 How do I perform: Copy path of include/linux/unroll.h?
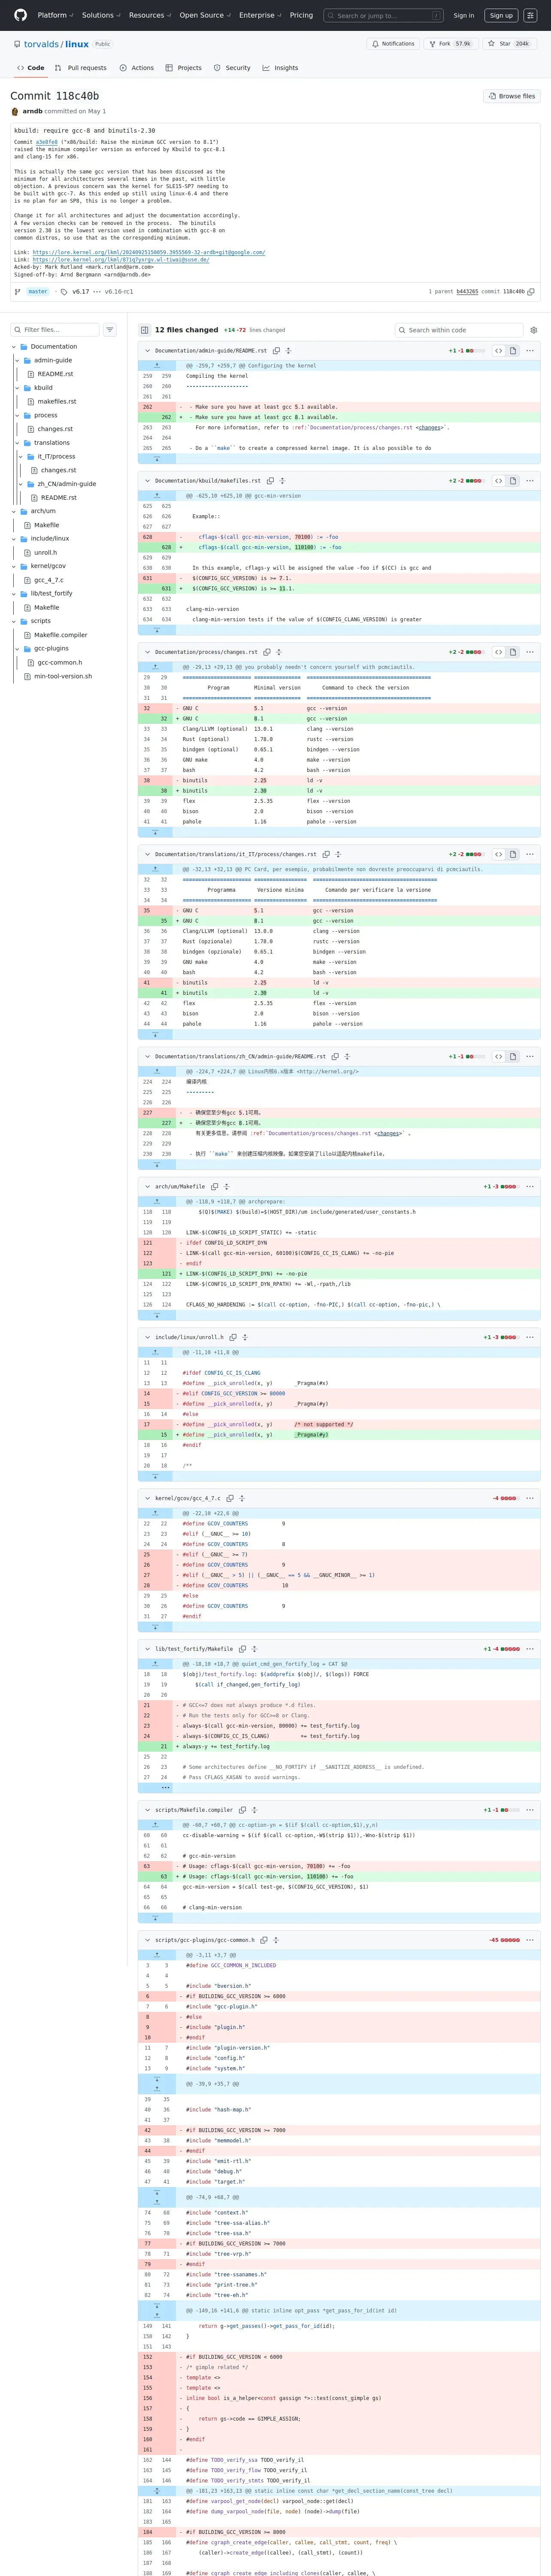coord(233,1337)
